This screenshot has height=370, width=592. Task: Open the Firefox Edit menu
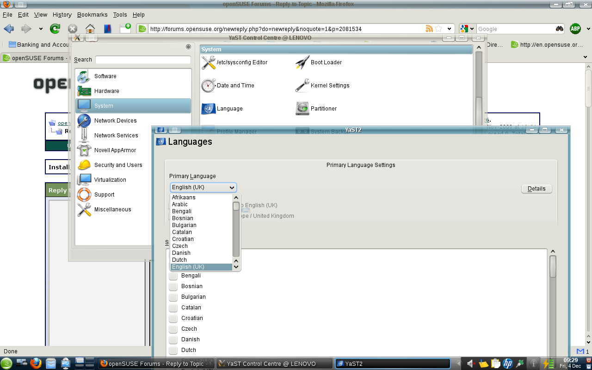(23, 15)
